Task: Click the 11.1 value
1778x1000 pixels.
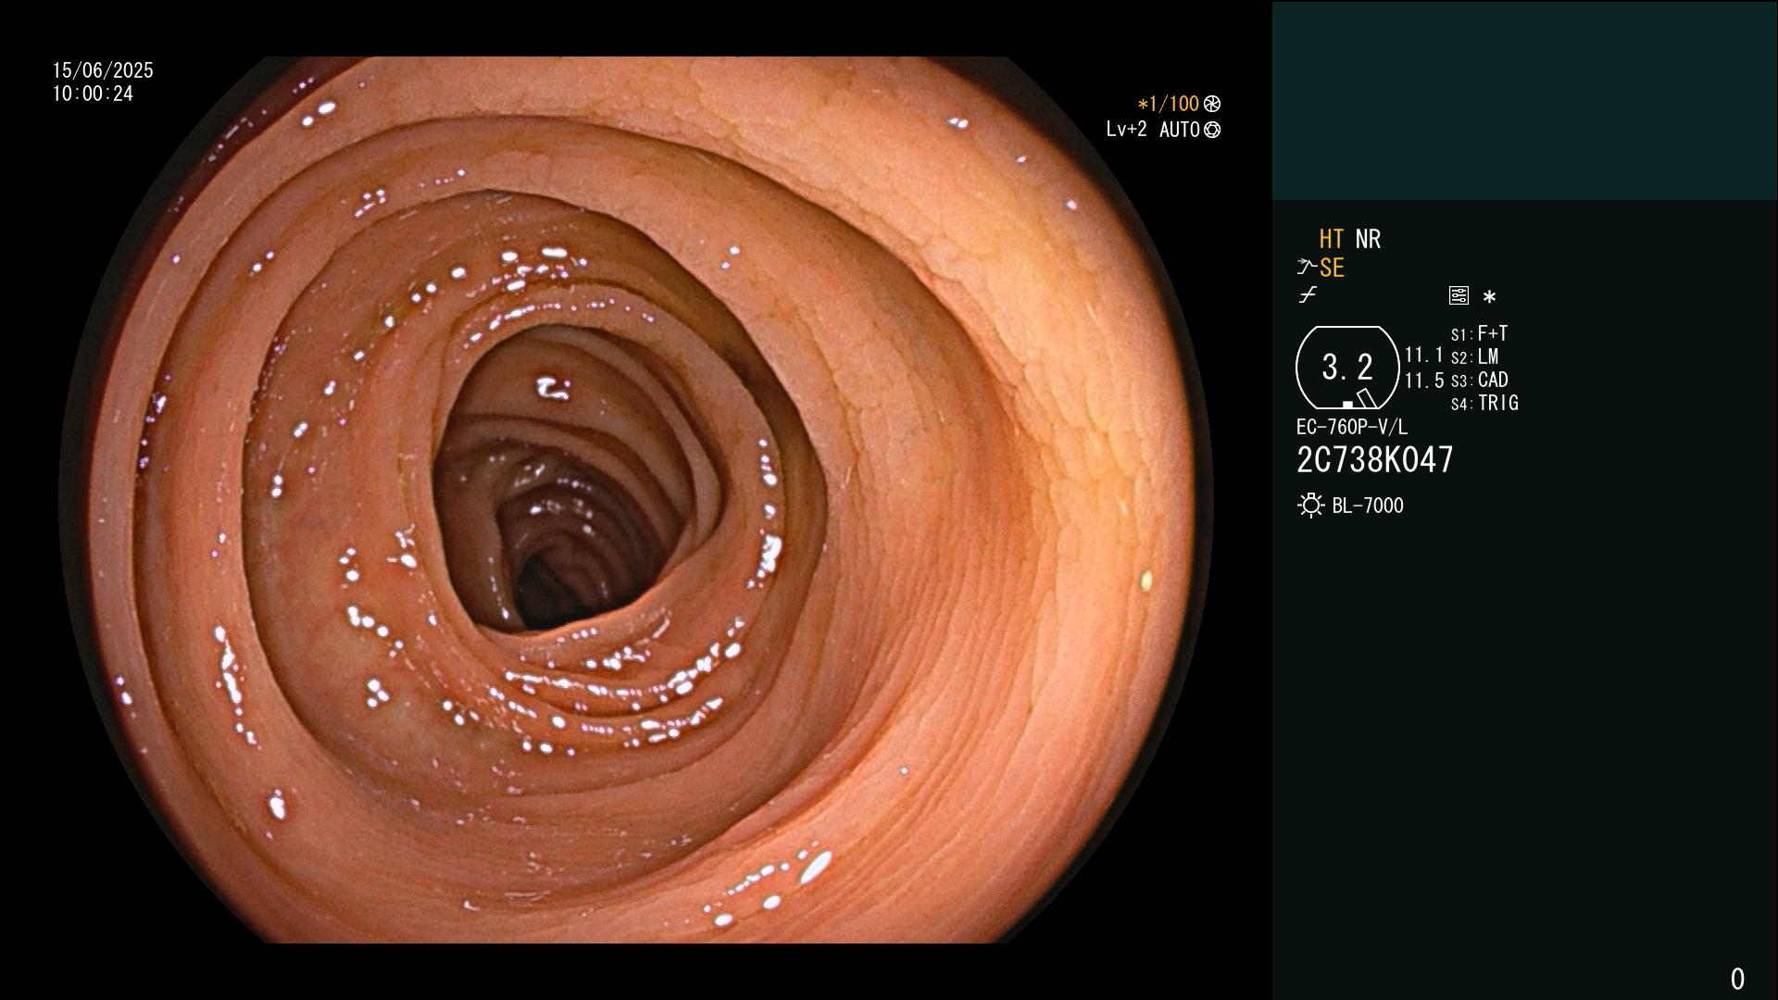Action: click(1423, 355)
